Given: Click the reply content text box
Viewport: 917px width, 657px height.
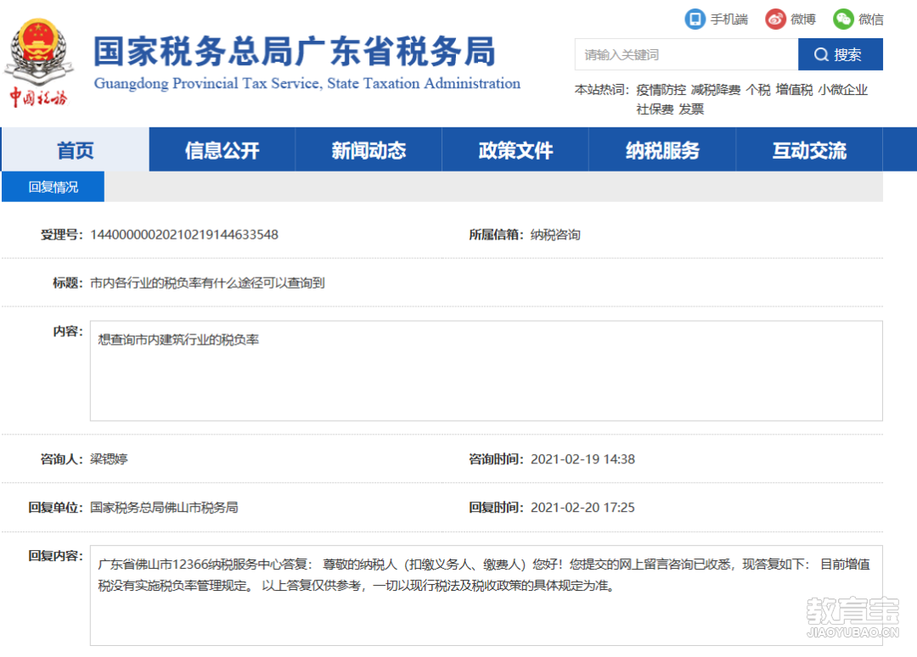Looking at the screenshot, I should tap(486, 596).
